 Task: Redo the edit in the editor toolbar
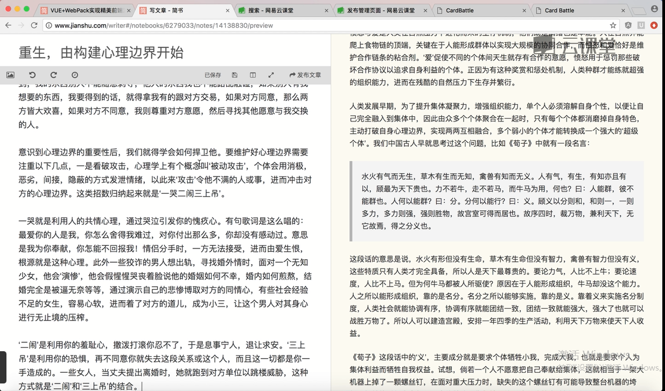coord(53,75)
